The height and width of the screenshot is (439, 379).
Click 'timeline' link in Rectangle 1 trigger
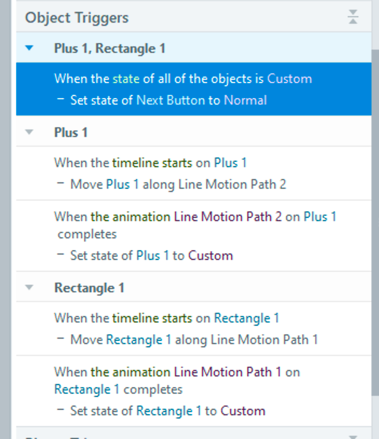135,318
